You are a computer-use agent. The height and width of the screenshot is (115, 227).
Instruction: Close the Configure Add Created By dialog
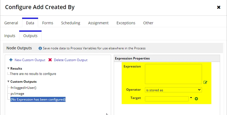[218, 7]
